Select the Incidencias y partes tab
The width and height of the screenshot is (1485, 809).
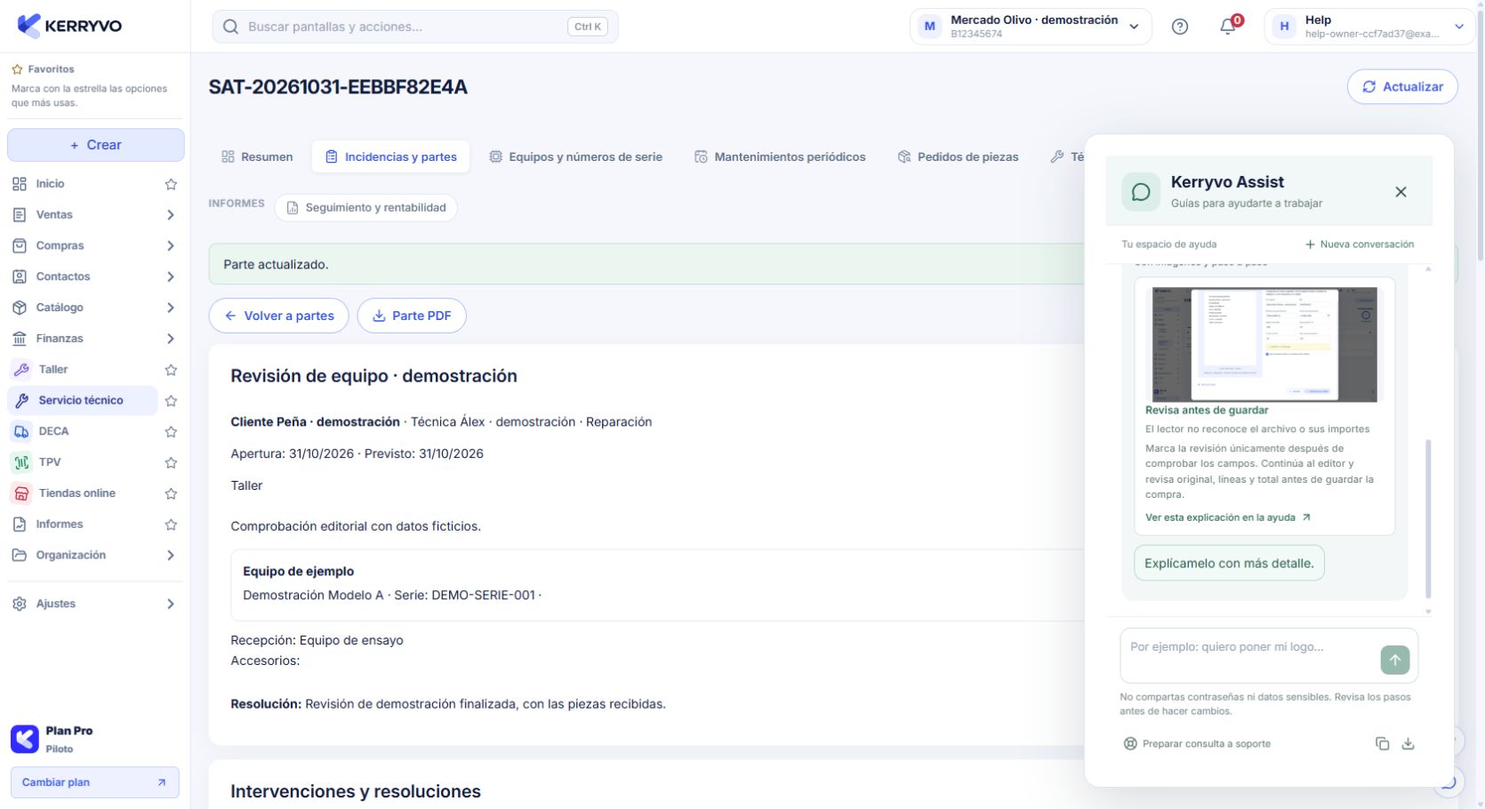[x=390, y=156]
